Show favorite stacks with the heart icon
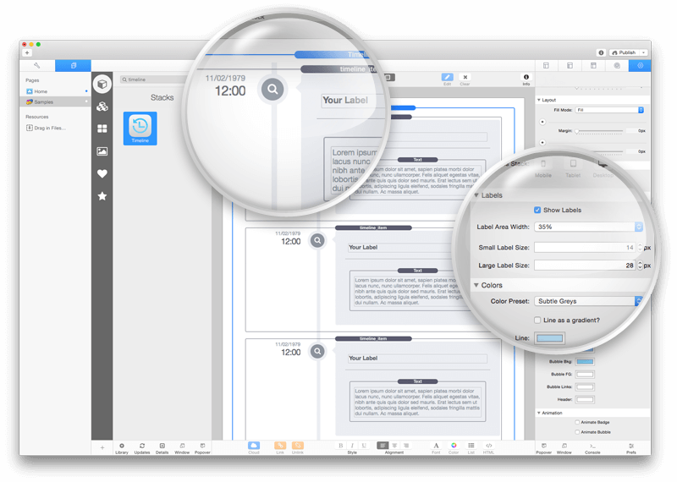This screenshot has width=677, height=482. click(x=102, y=173)
